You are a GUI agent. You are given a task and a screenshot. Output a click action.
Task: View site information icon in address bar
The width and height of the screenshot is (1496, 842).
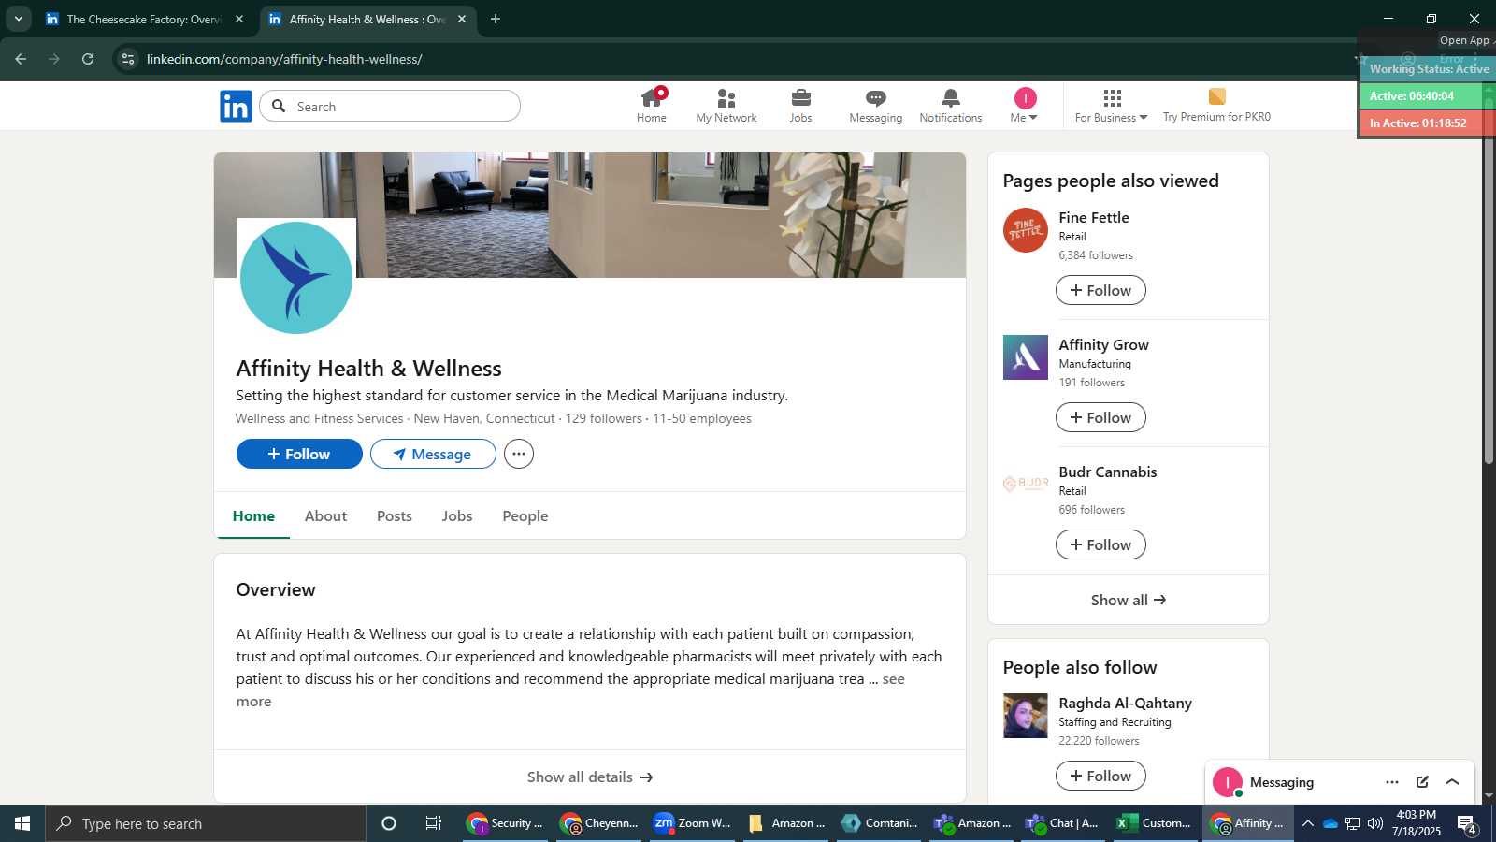(128, 59)
